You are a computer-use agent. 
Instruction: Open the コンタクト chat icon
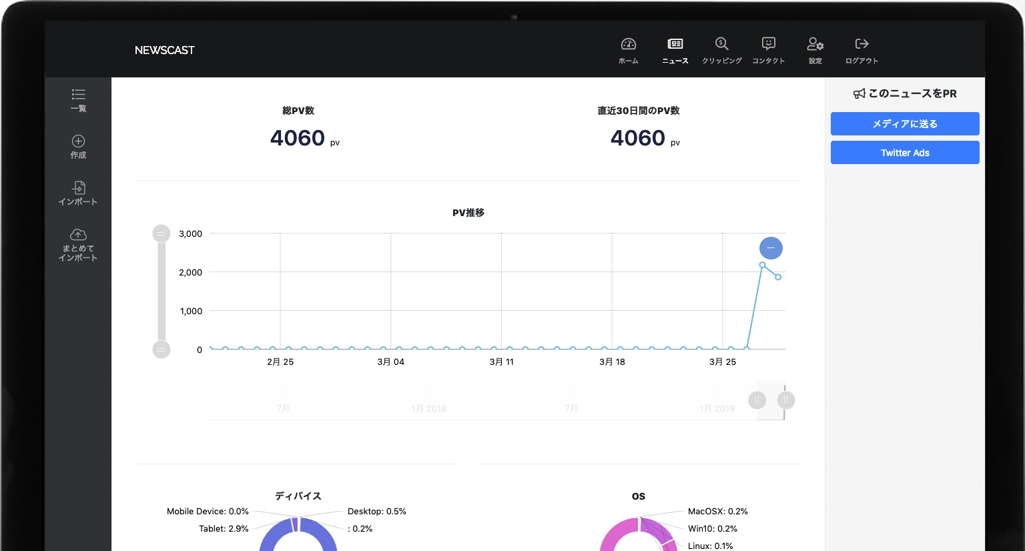pyautogui.click(x=768, y=45)
